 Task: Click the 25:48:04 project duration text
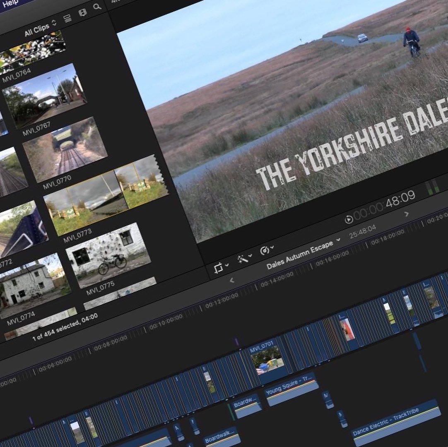tap(363, 232)
